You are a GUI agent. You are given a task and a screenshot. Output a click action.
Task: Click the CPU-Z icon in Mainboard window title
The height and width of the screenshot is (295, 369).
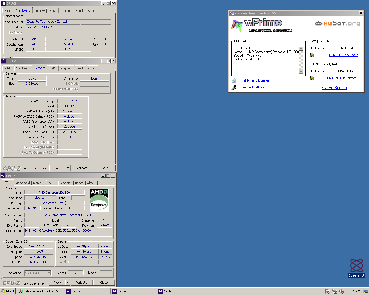(4, 3)
